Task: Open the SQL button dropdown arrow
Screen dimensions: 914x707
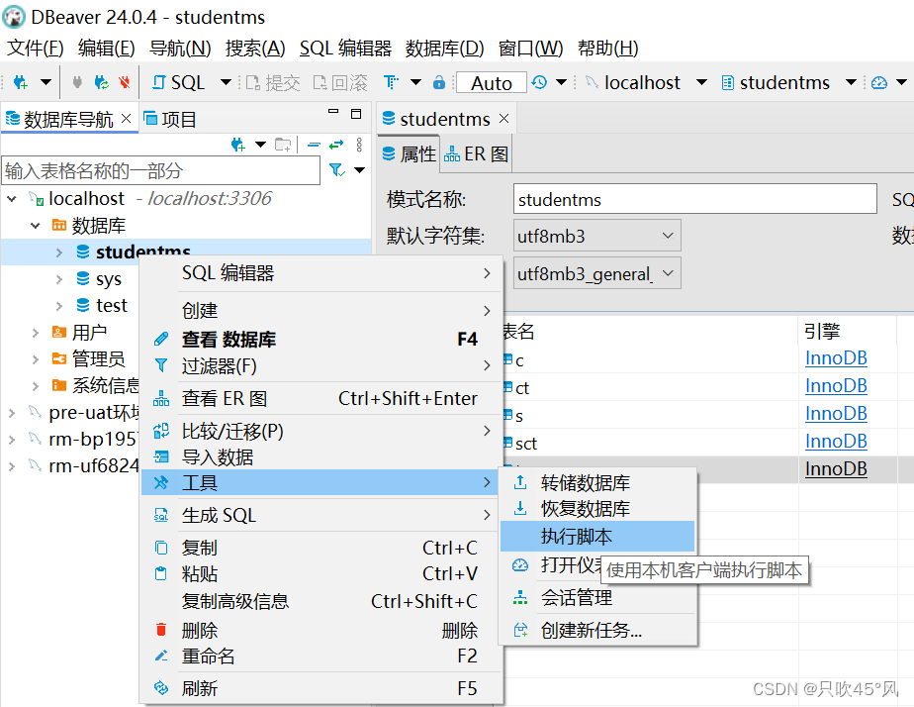Action: [226, 82]
